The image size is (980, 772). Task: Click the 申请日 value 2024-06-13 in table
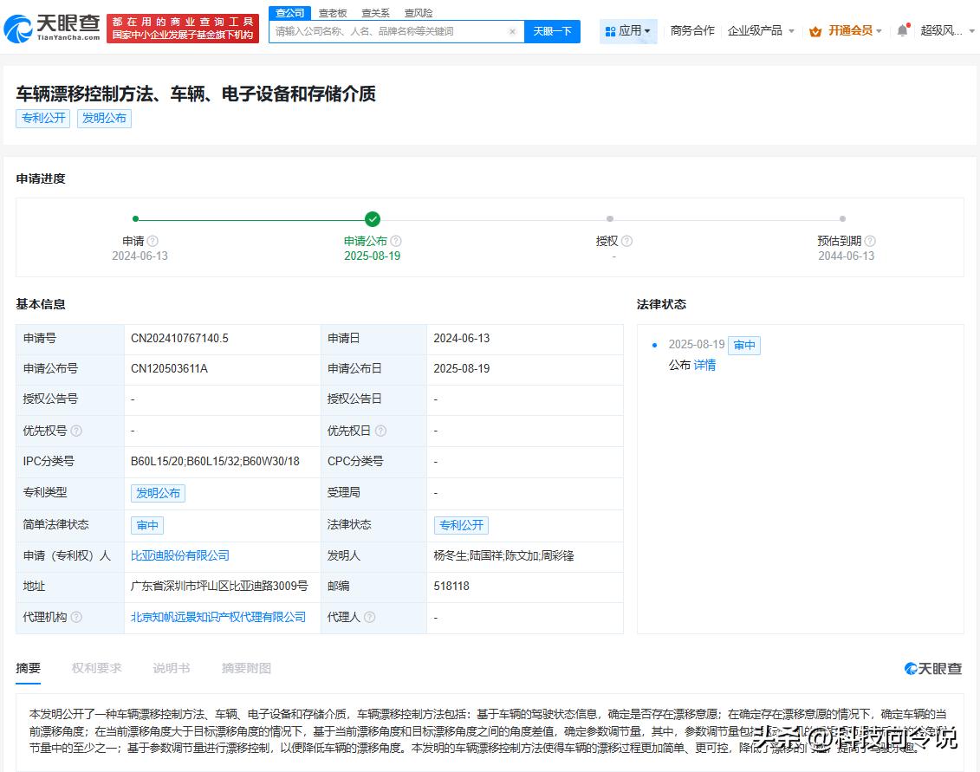462,338
